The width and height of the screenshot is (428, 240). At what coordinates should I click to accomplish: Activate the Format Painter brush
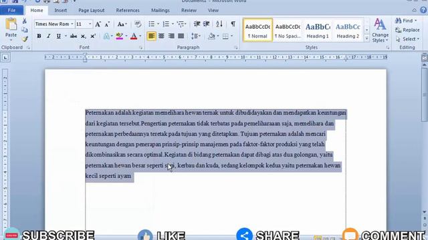tap(25, 39)
